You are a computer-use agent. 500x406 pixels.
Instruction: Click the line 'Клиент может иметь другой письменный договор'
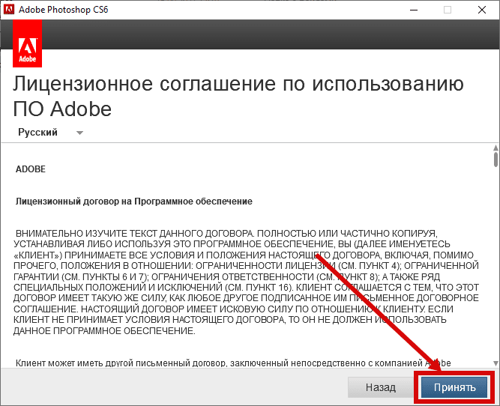233,363
